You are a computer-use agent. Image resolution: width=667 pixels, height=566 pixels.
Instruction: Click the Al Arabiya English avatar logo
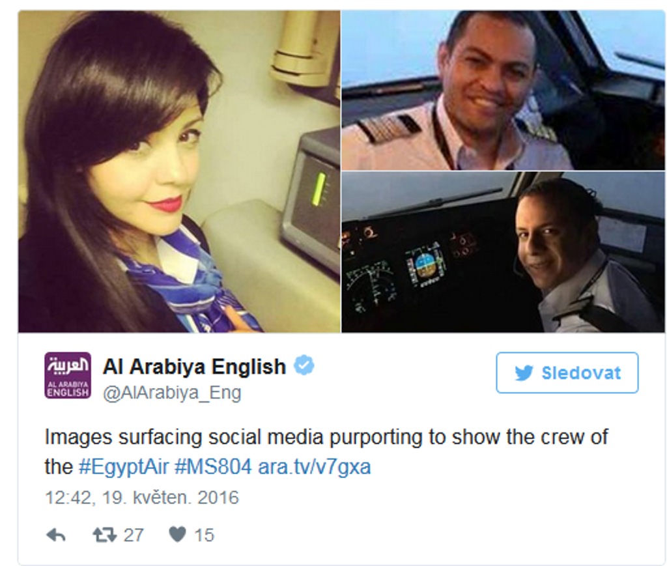click(68, 375)
